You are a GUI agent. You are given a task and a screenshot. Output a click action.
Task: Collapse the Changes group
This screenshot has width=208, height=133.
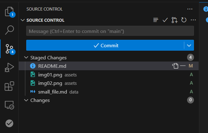click(26, 100)
